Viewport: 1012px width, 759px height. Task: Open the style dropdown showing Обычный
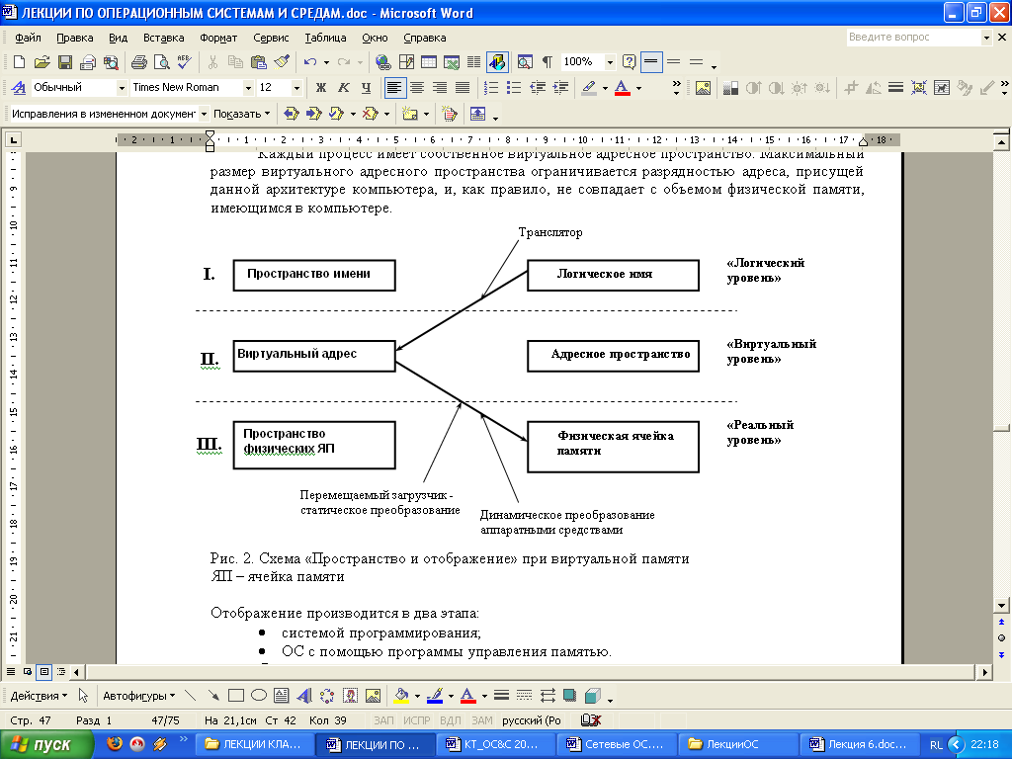(x=122, y=88)
